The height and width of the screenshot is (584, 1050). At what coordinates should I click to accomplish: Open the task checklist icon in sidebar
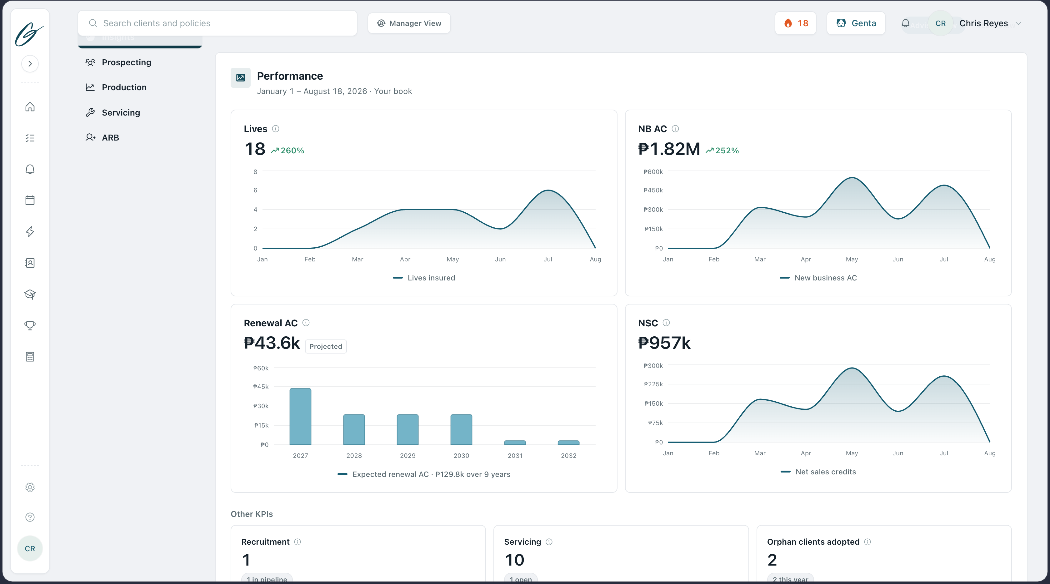(30, 138)
